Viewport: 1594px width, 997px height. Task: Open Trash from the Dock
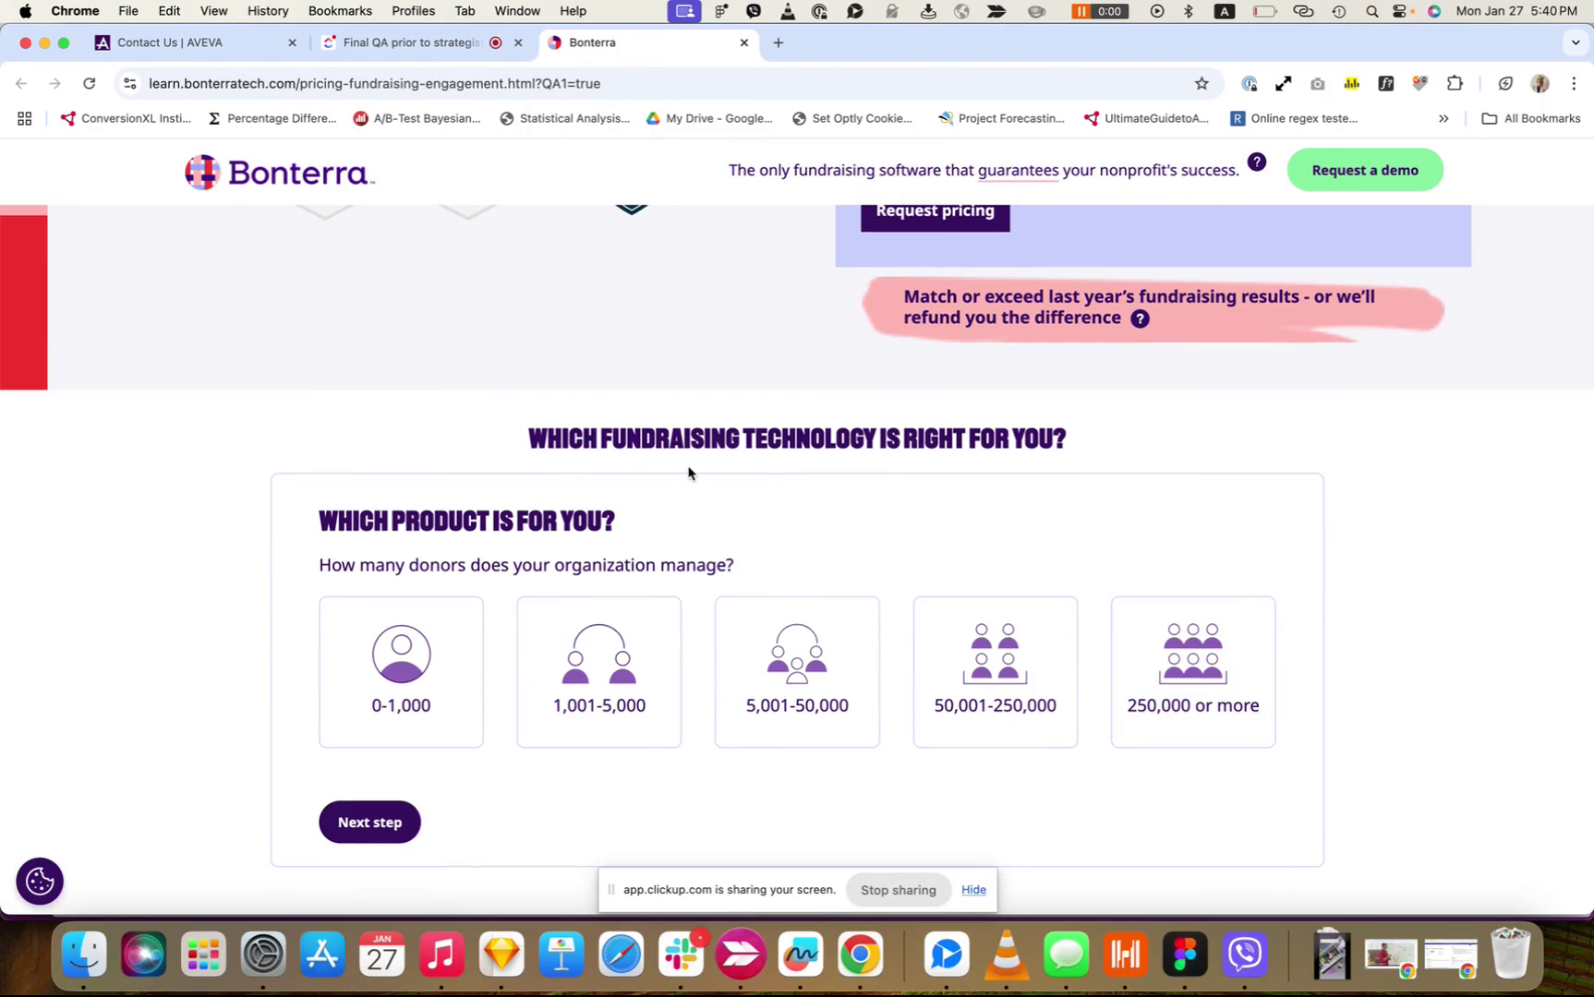coord(1511,955)
